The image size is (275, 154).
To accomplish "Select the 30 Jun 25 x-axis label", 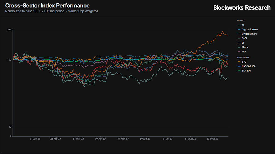I will 145,139.
